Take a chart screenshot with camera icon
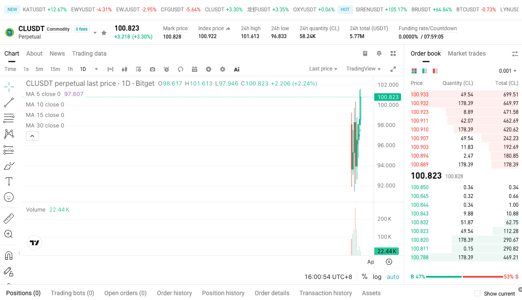522x300 pixels. [153, 69]
